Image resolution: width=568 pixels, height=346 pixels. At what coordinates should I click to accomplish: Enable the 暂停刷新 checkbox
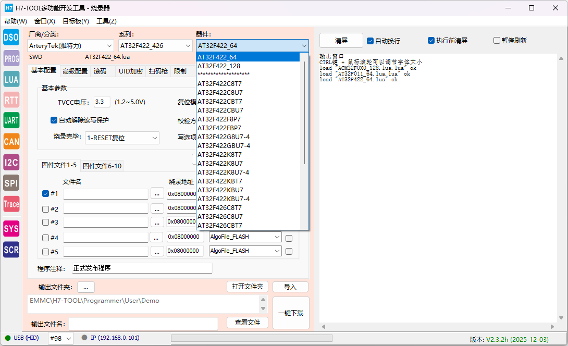[x=497, y=41]
